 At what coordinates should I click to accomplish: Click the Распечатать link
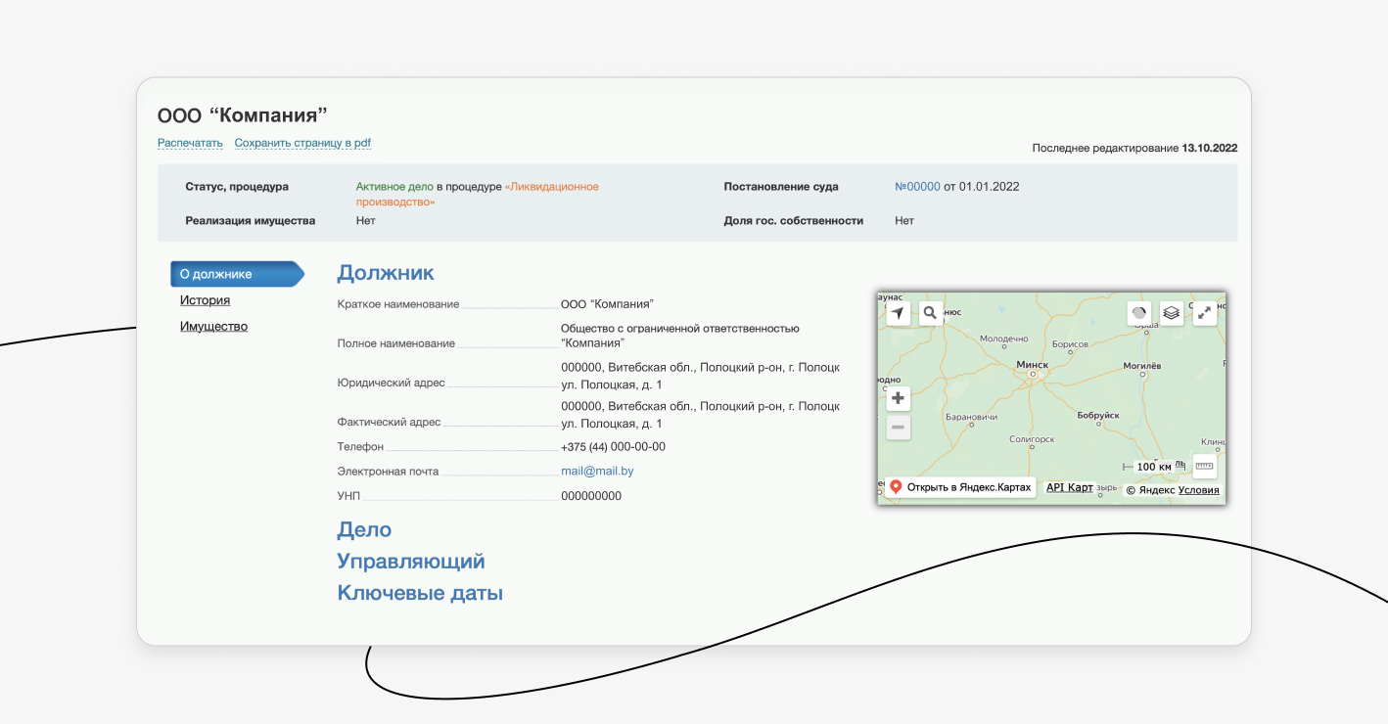190,143
